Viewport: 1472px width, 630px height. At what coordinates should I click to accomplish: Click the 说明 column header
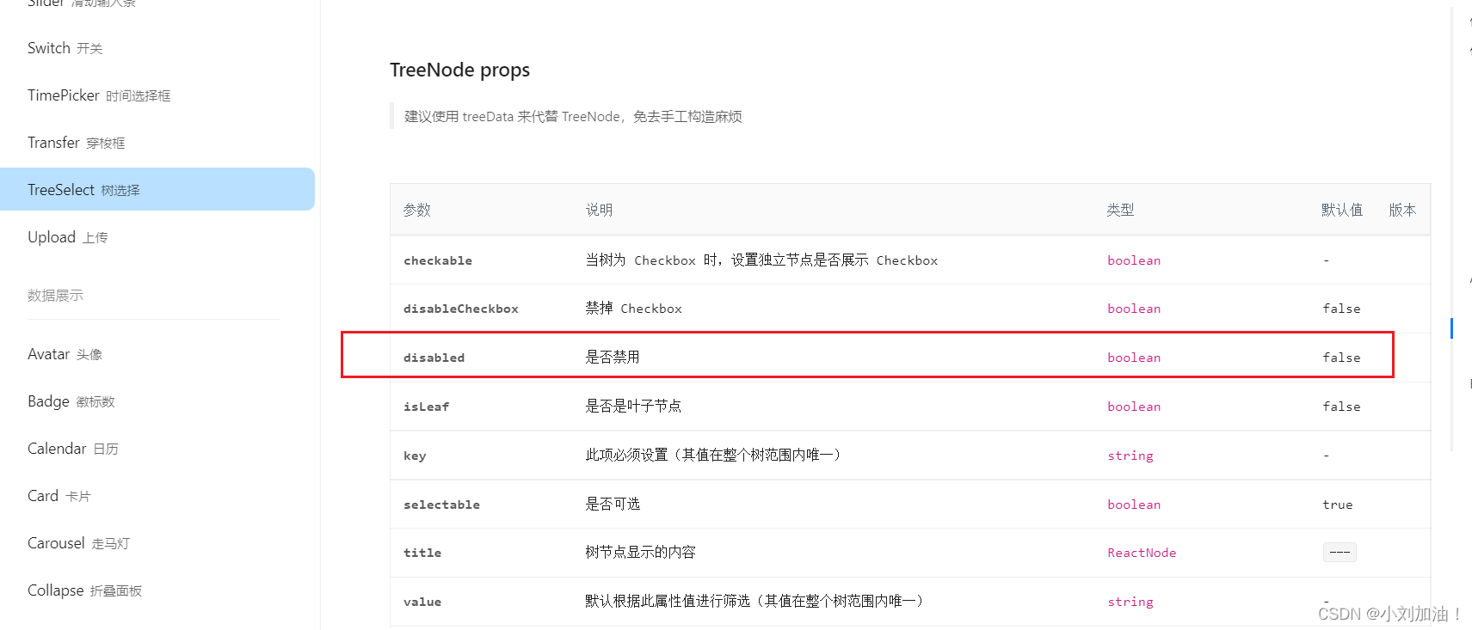(x=600, y=210)
